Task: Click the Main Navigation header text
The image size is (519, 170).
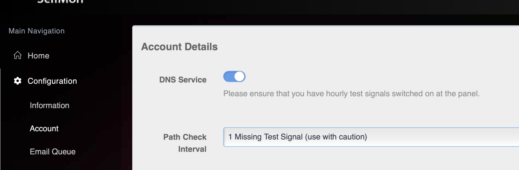Action: [x=36, y=31]
